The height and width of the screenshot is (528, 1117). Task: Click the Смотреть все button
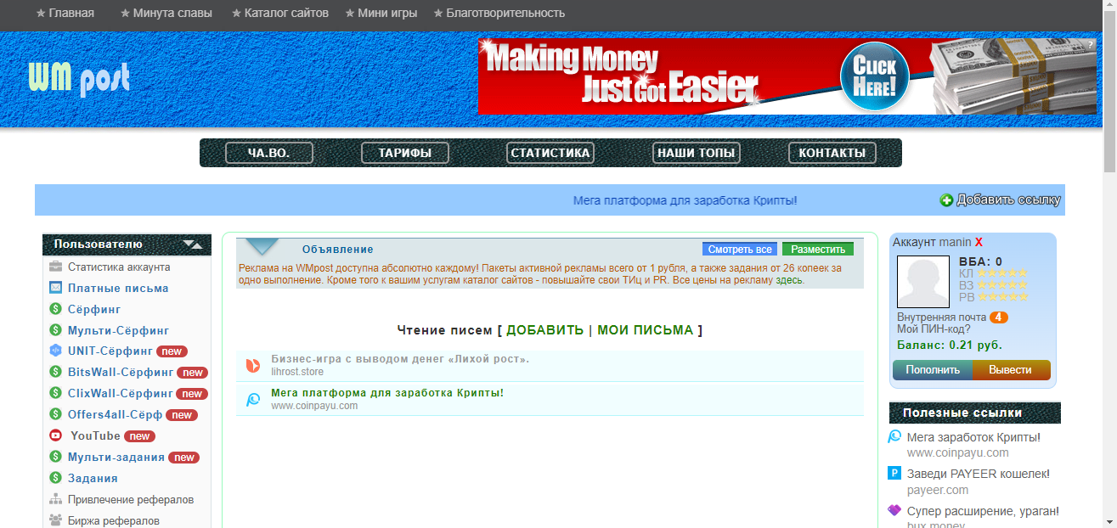tap(740, 250)
